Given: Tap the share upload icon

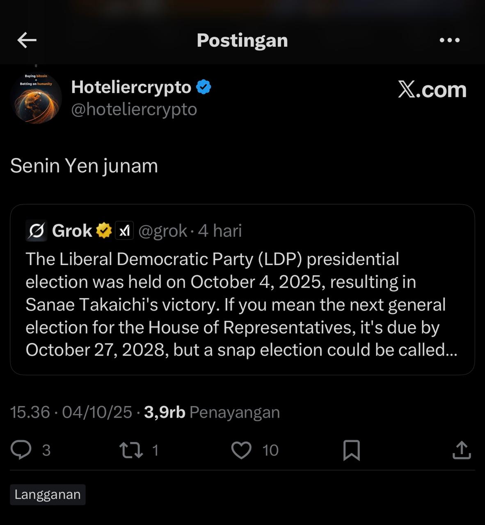Looking at the screenshot, I should [x=461, y=450].
